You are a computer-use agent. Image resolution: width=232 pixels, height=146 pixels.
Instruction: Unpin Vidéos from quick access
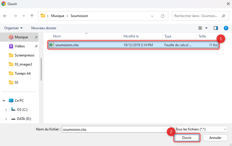tap(36, 46)
